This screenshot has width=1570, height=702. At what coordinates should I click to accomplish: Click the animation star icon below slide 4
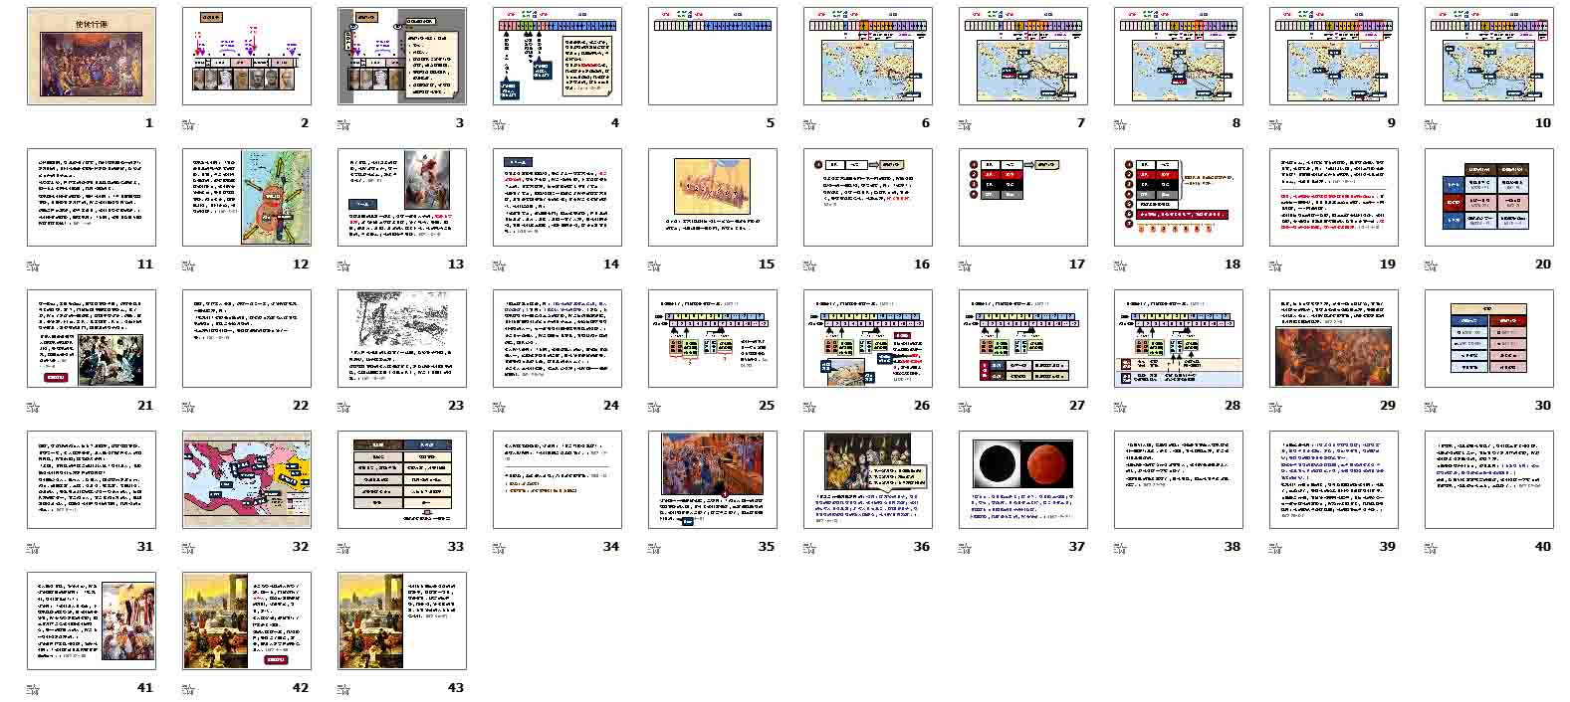click(499, 124)
